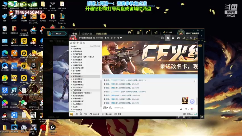Type in the chat message input field
Viewport: 242px width, 136px height.
click(x=145, y=108)
